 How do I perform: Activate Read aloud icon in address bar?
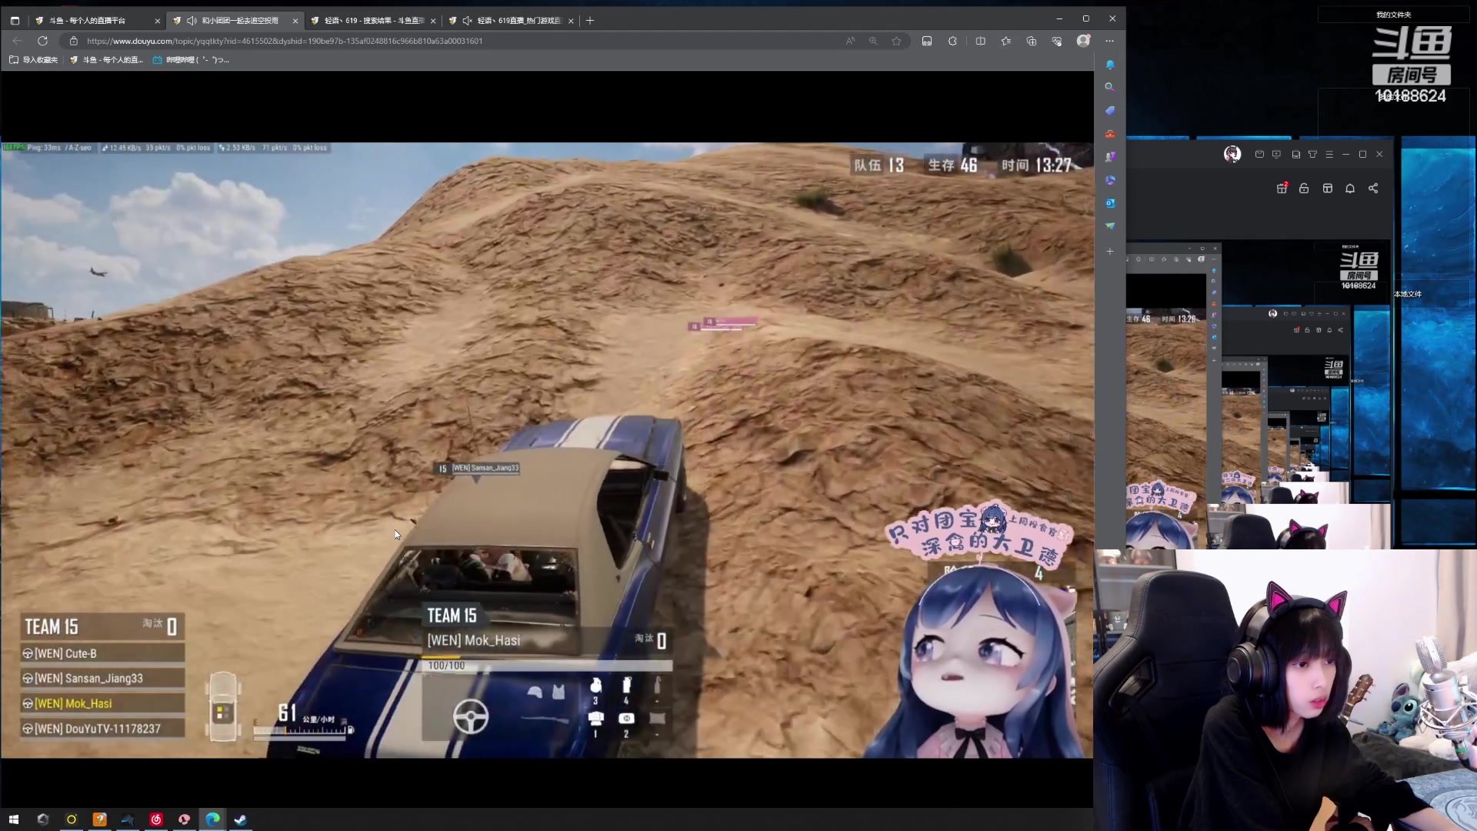point(850,41)
